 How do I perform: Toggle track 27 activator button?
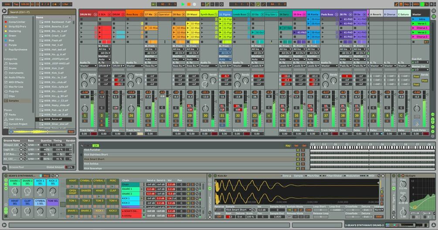click(148, 115)
